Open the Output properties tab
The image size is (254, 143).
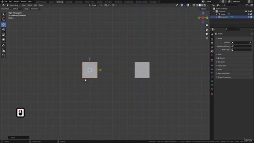tap(212, 43)
